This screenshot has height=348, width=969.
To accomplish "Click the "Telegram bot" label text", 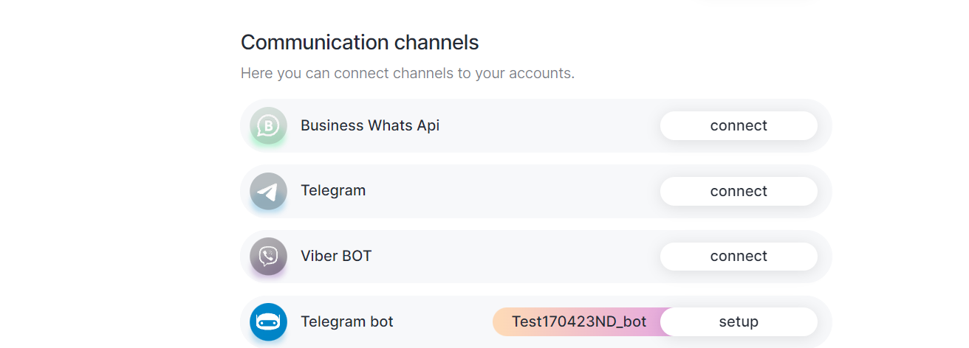I will (346, 322).
